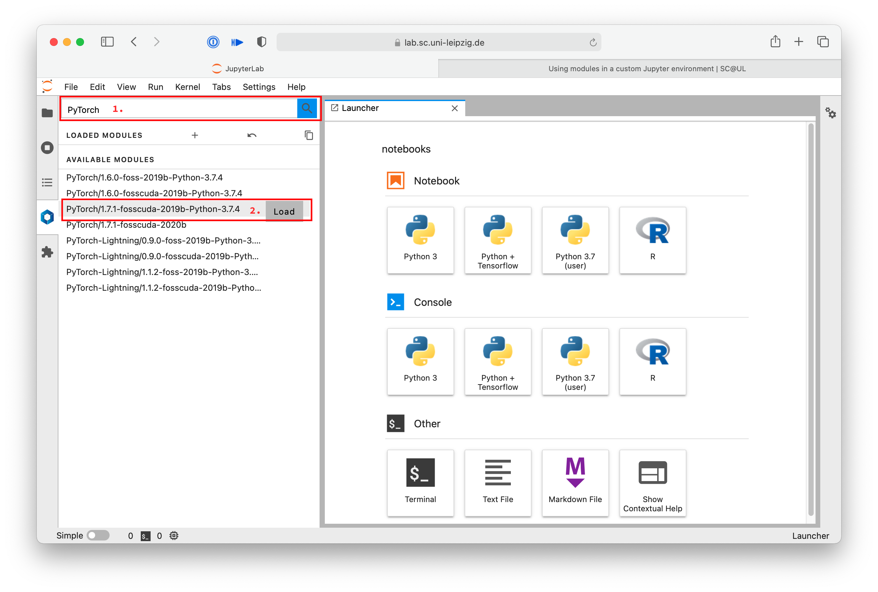Select PyTorch-Lightning/0.9.0-foss-2019b module
Viewport: 878px width, 592px height.
(163, 241)
